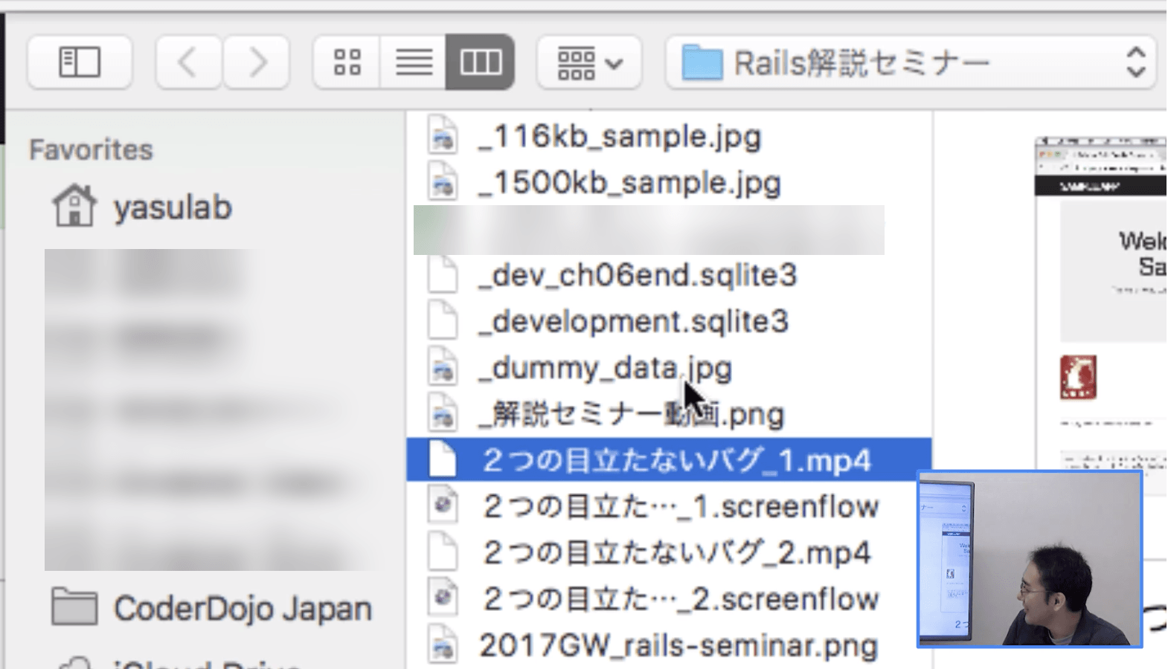Open the item arrangement dropdown

590,62
